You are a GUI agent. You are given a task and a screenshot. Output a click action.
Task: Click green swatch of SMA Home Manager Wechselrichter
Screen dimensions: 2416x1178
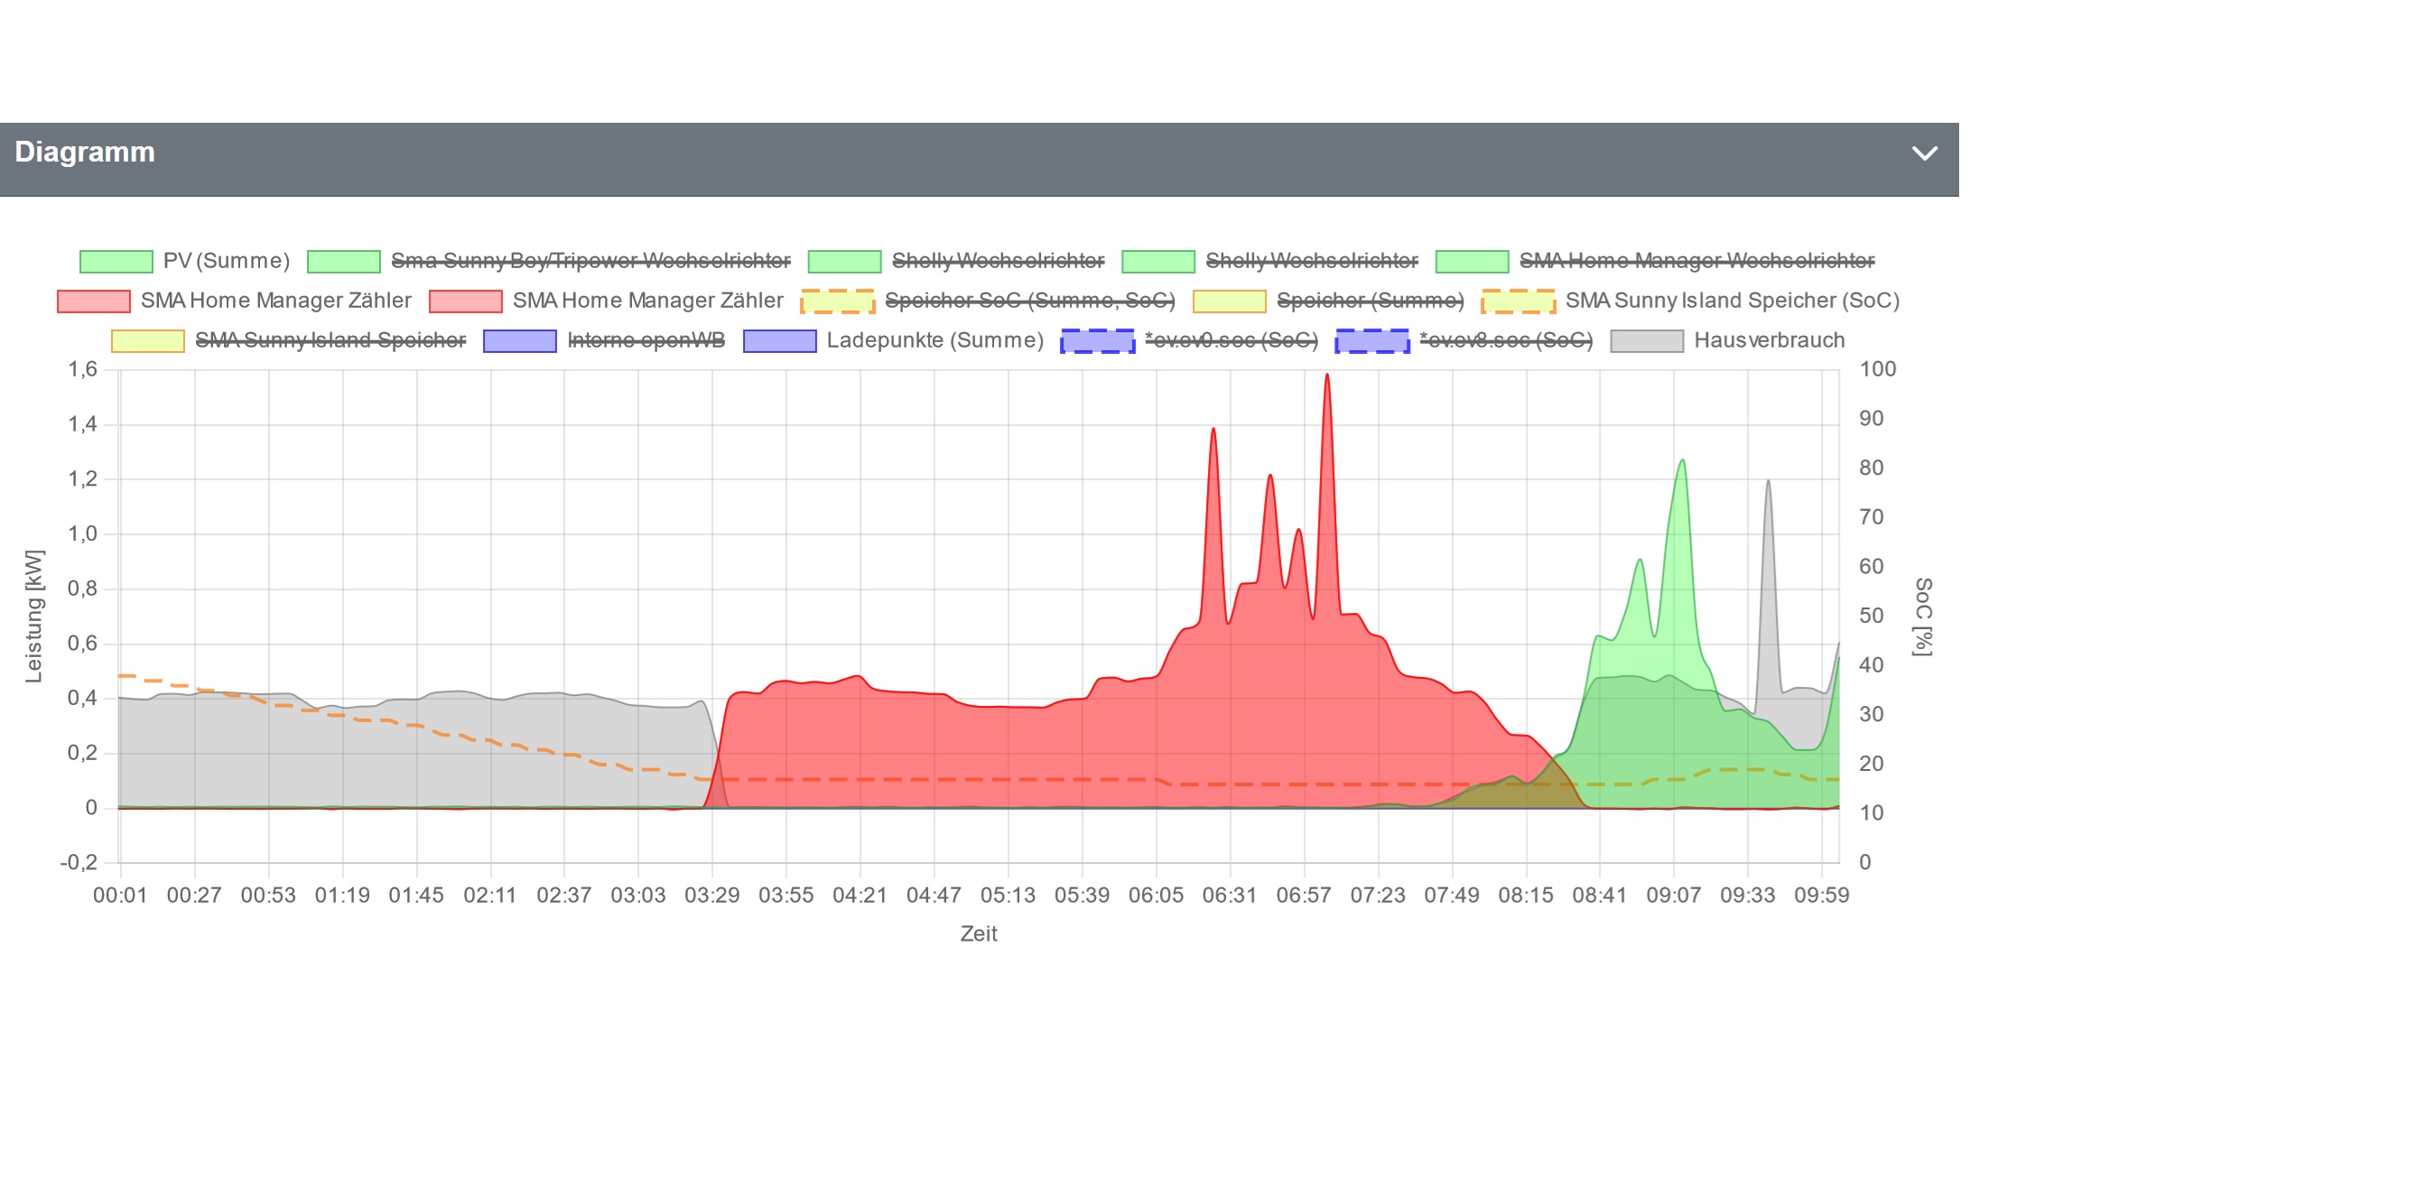(1472, 261)
